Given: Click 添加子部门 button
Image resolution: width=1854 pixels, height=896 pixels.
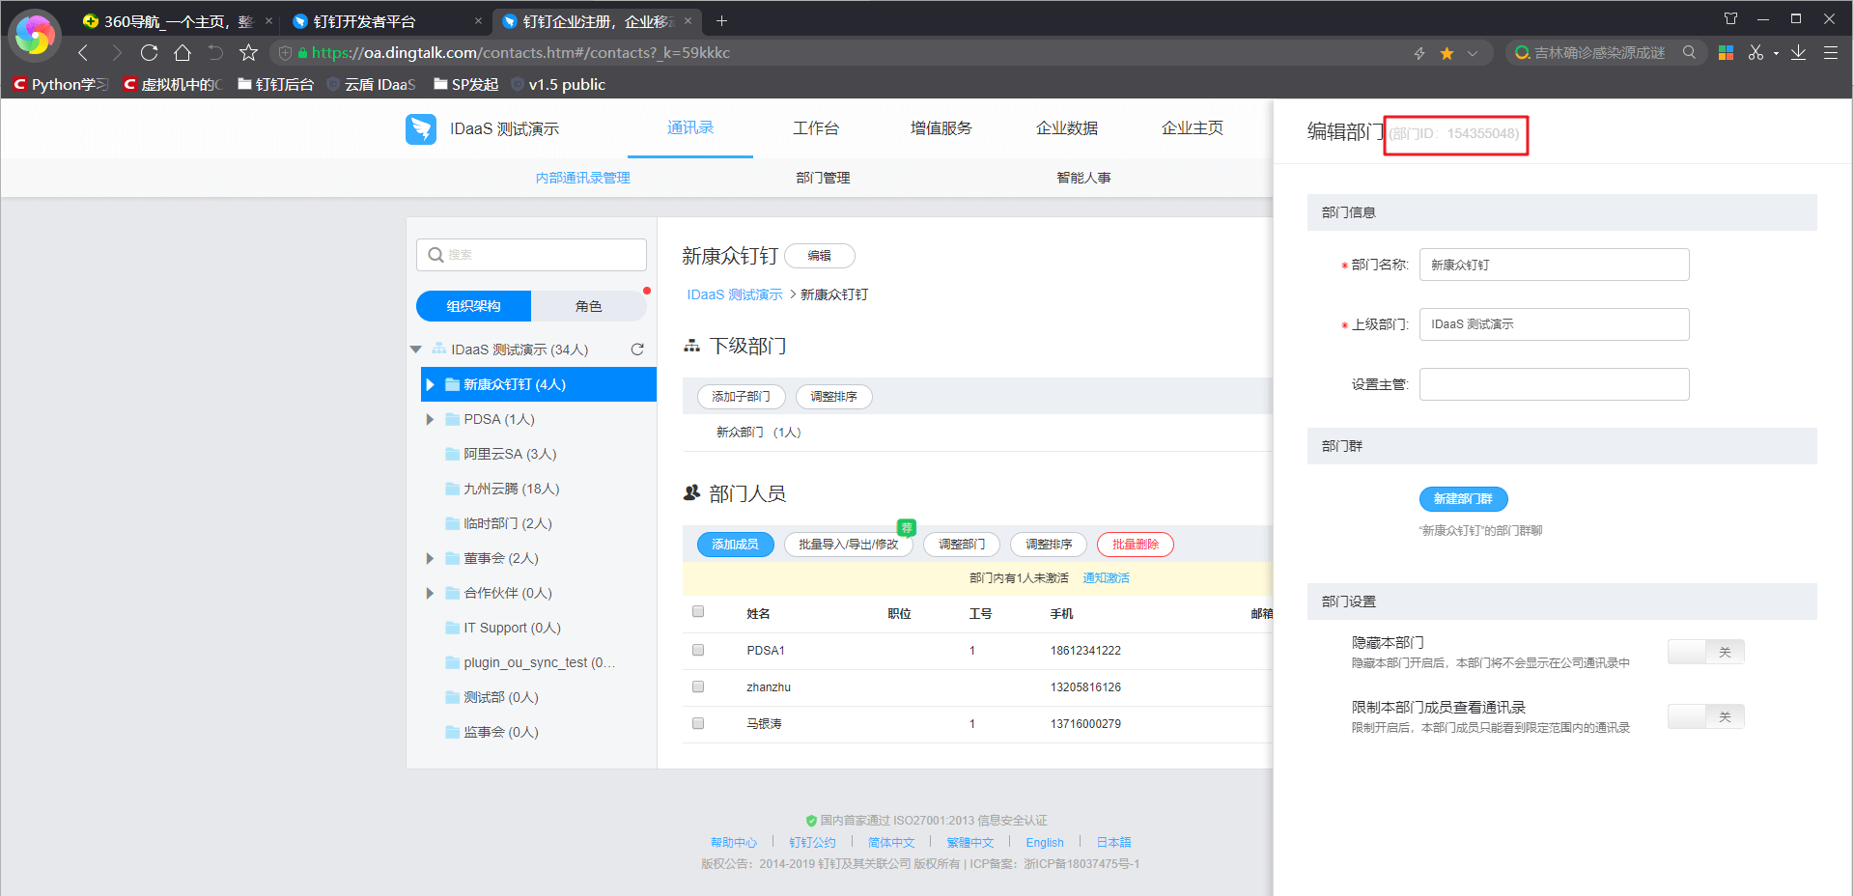Looking at the screenshot, I should 741,397.
